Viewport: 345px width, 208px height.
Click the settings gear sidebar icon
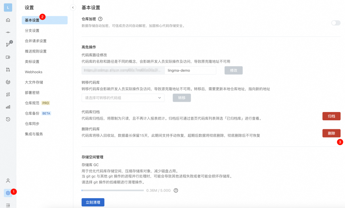tap(8, 193)
